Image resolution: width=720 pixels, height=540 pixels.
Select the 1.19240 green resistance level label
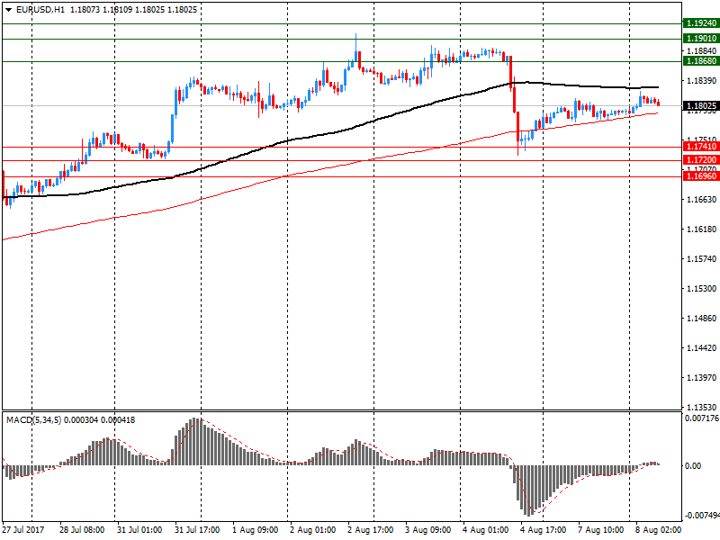pyautogui.click(x=701, y=23)
